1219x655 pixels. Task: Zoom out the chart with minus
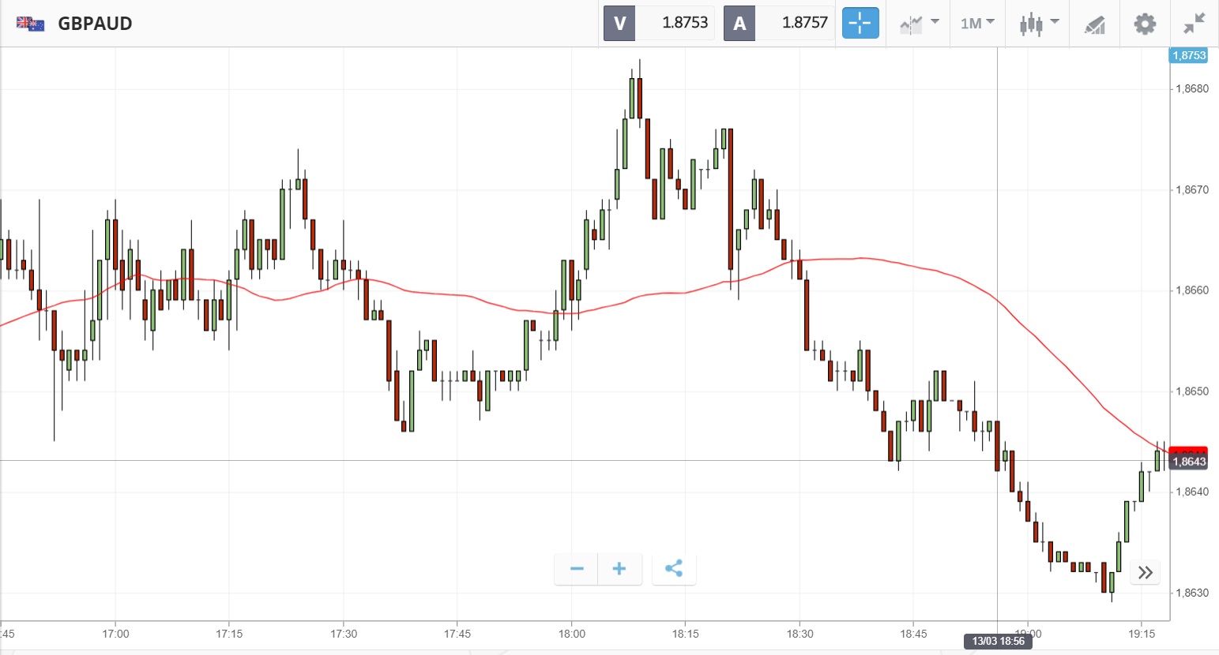pos(577,569)
